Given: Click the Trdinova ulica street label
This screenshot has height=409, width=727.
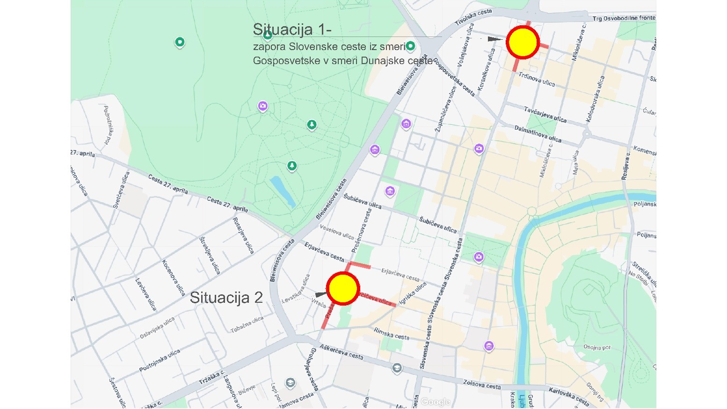Looking at the screenshot, I should pyautogui.click(x=537, y=80).
